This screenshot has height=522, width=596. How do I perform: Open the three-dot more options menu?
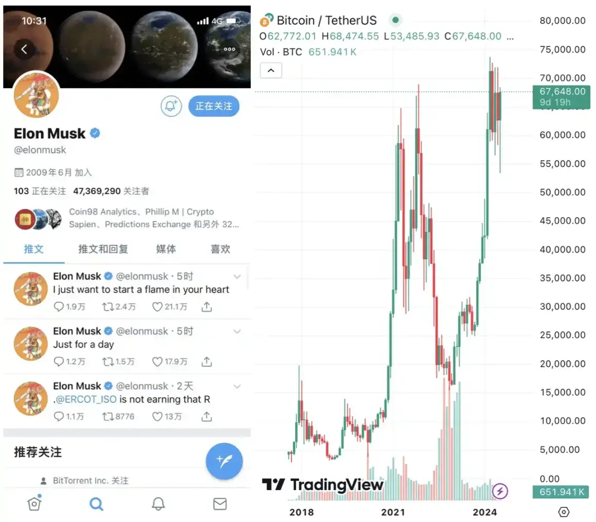[229, 49]
